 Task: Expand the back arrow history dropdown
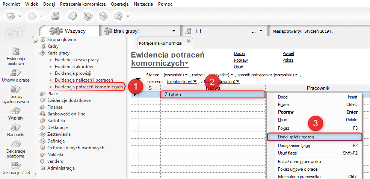click(20, 17)
